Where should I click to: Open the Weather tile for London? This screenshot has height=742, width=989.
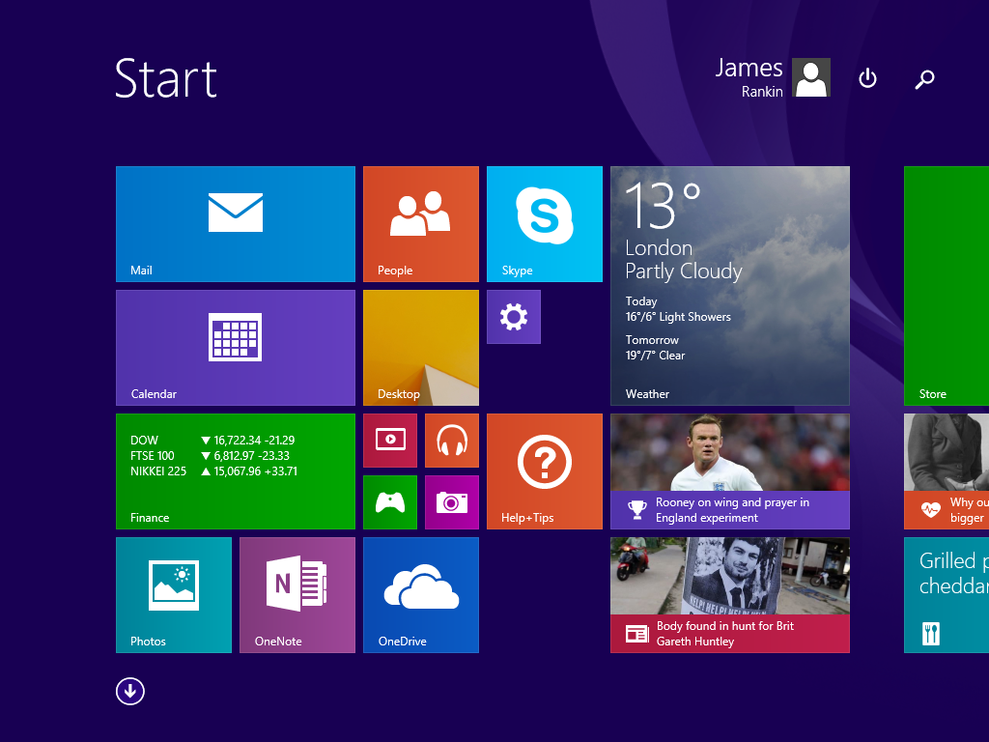(730, 286)
